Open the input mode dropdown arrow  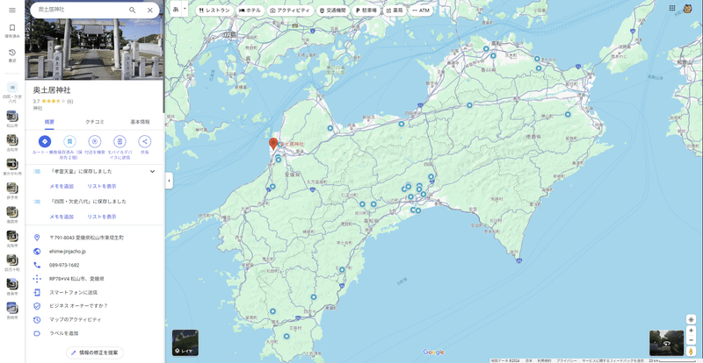click(185, 9)
